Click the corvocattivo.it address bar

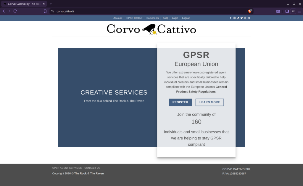click(149, 11)
